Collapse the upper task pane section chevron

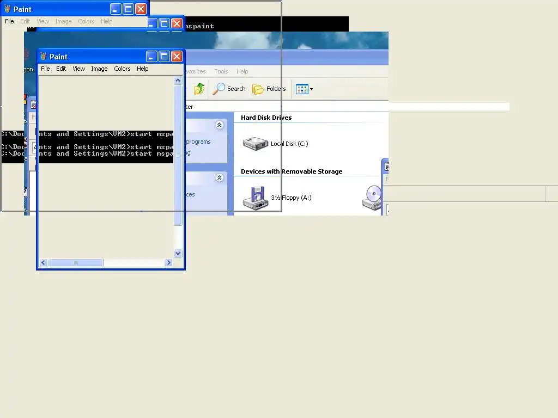coord(219,125)
